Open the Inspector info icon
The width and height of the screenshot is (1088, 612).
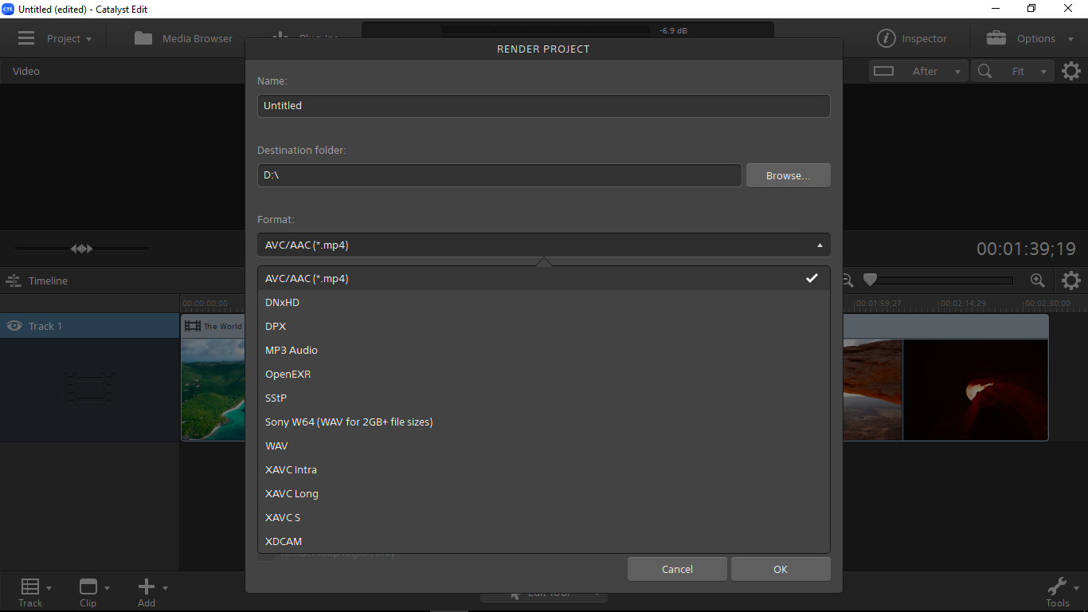(x=886, y=38)
